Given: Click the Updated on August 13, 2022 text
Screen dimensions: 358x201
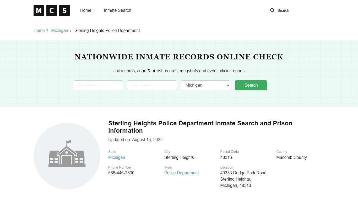Looking at the screenshot, I should click(x=135, y=139).
